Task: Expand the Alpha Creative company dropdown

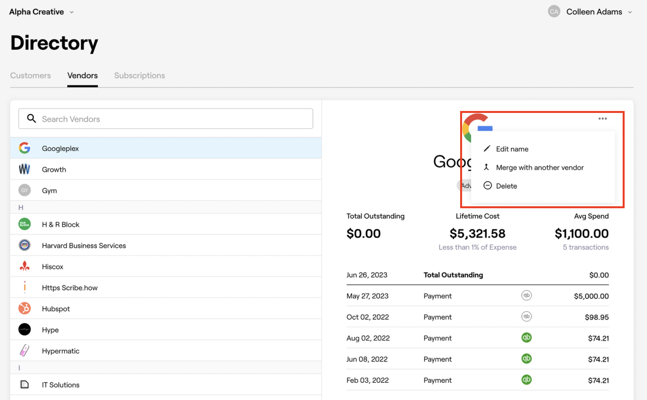Action: [41, 12]
